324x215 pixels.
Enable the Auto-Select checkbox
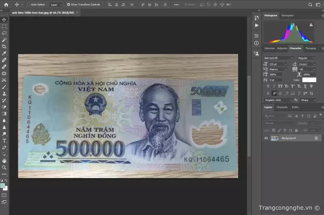click(28, 4)
